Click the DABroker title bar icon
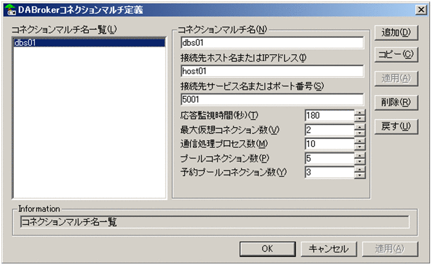This screenshot has width=432, height=266. click(x=9, y=9)
